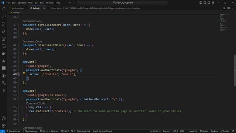Open the Customize Layout icon
Screen dimensions: 236x133
213,3
